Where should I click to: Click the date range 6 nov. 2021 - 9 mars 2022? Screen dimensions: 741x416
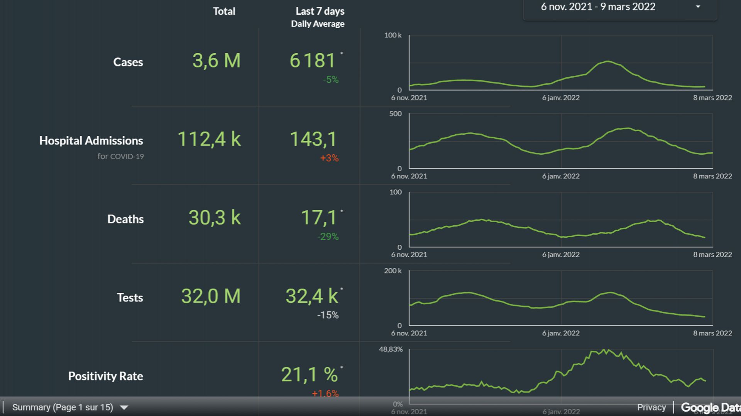tap(598, 7)
